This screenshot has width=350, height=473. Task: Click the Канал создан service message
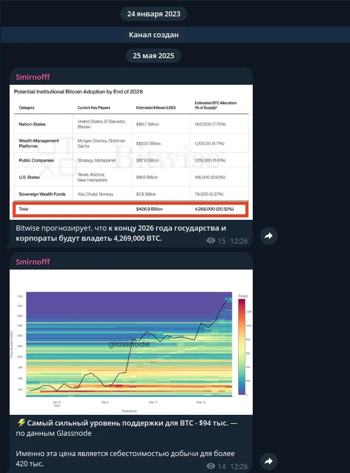[x=154, y=34]
